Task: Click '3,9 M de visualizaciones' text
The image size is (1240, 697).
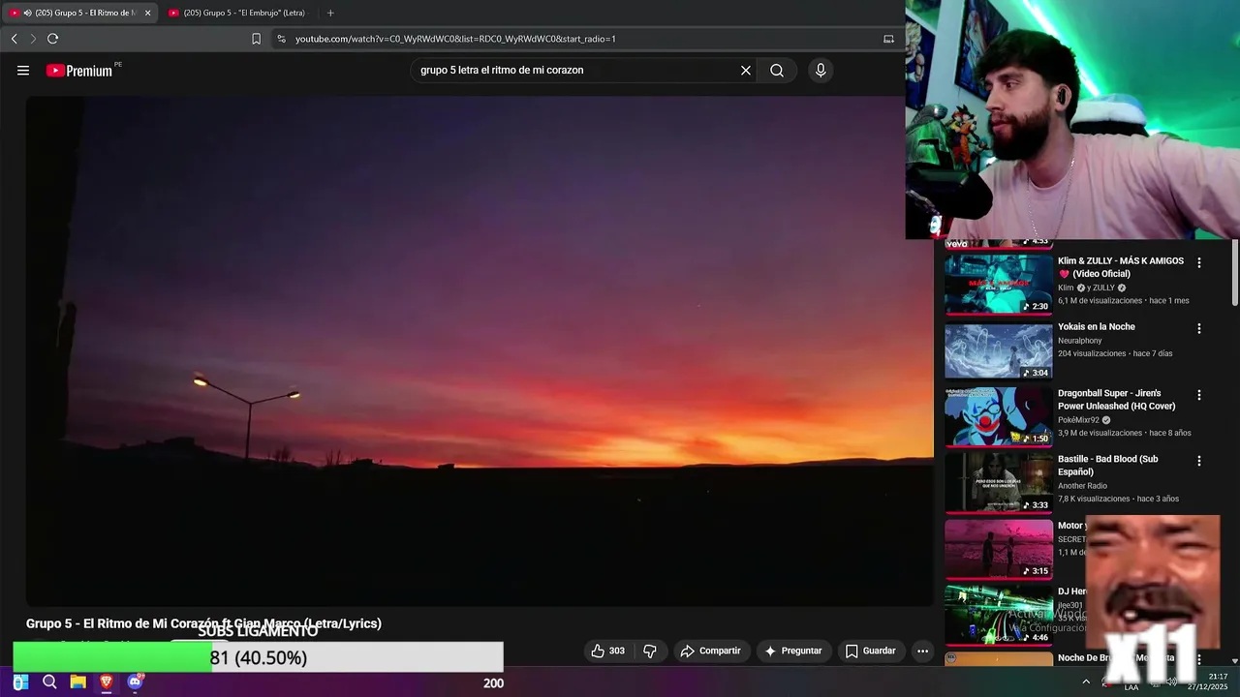Action: tap(1100, 433)
